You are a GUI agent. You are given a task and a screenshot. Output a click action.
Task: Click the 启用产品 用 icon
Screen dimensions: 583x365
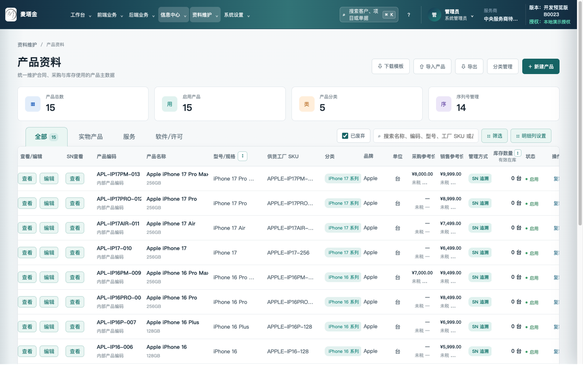point(169,104)
